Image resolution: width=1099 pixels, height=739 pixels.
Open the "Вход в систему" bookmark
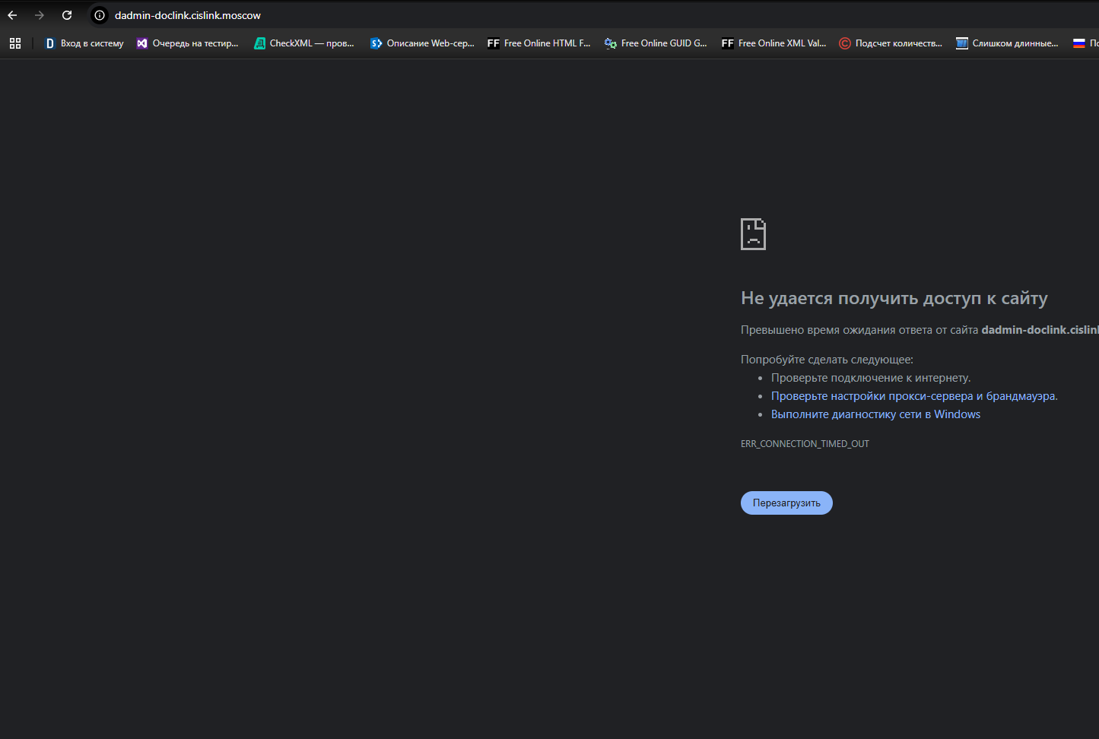[x=84, y=43]
